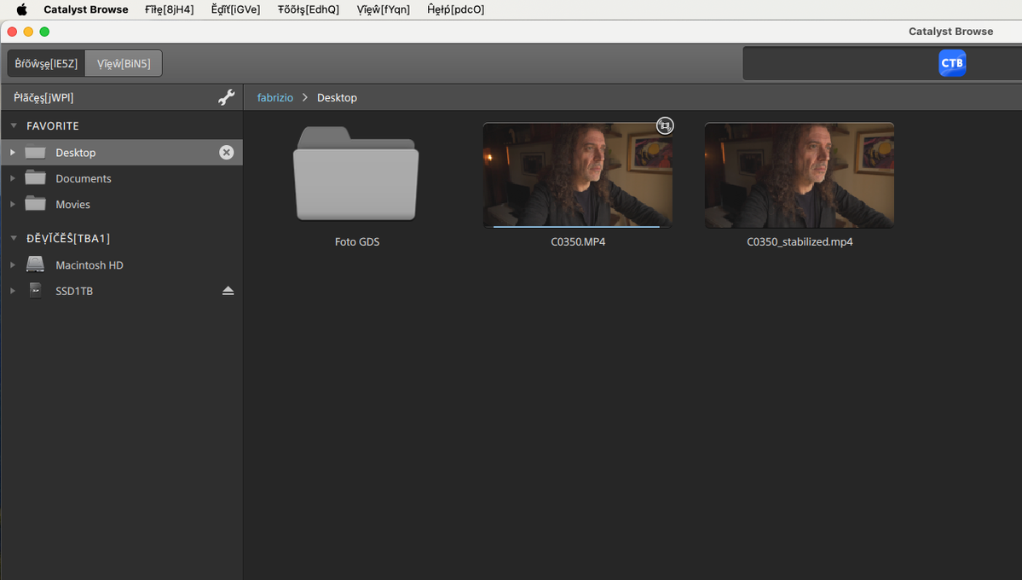Screen dimensions: 1022x580
Task: Switch to Browse mode
Action: point(46,63)
